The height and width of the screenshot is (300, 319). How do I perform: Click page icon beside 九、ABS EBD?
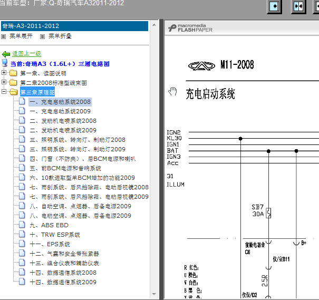click(22, 225)
